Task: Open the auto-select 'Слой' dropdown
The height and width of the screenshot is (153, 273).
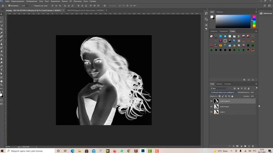Action: point(25,6)
